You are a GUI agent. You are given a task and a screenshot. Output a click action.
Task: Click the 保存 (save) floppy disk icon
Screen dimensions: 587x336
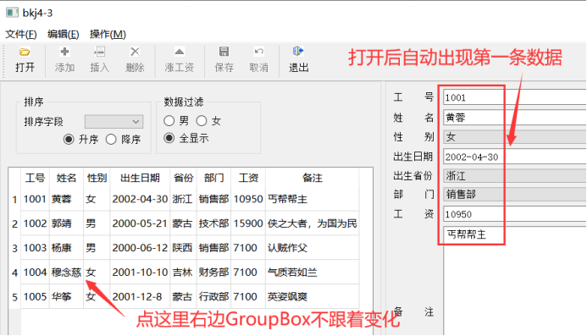pos(224,52)
